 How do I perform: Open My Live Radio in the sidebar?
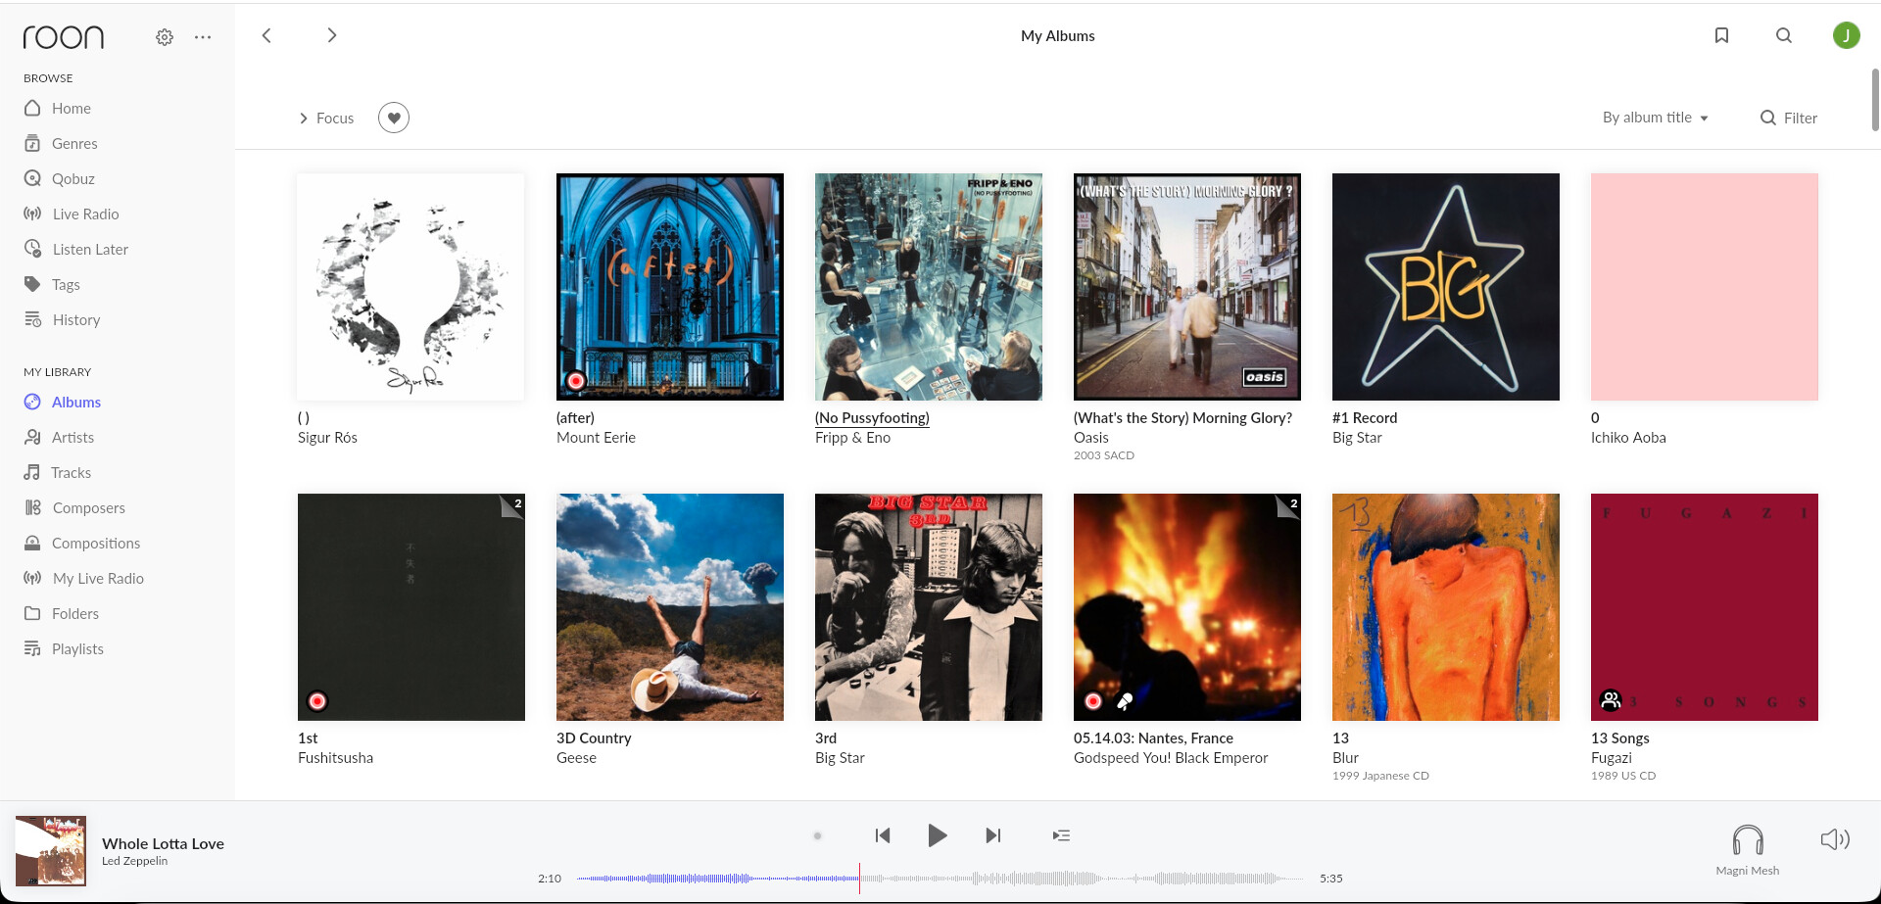[x=84, y=578]
